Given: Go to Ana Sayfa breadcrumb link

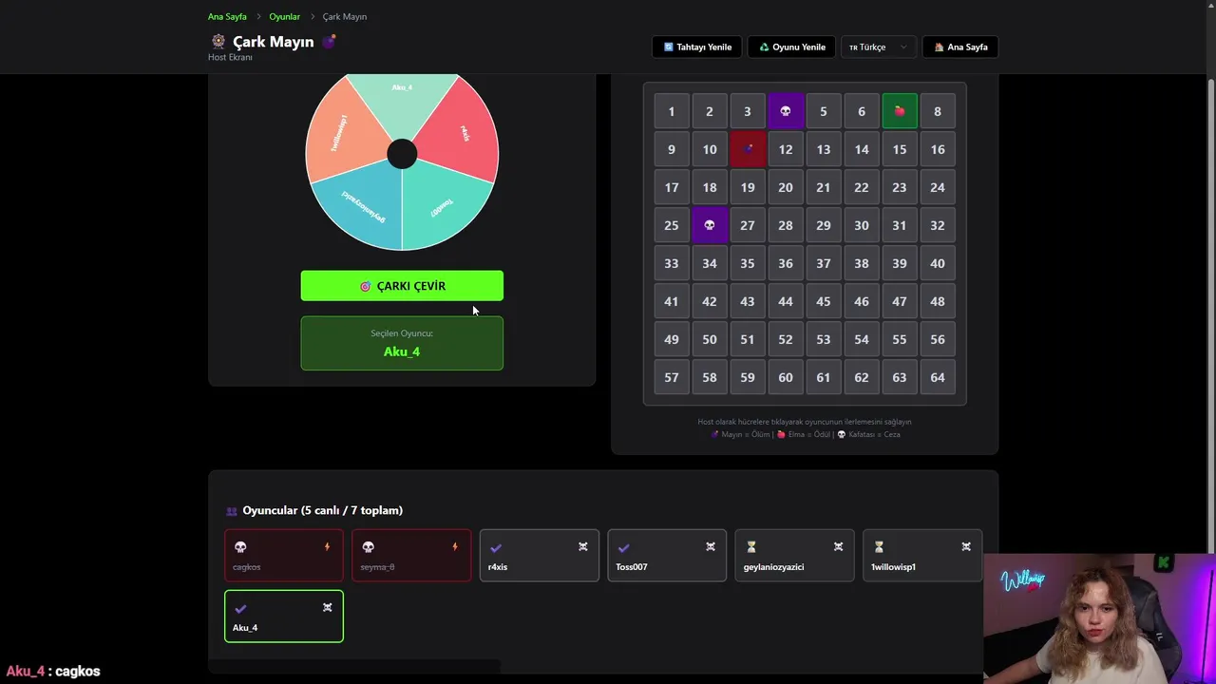Looking at the screenshot, I should coord(227,16).
